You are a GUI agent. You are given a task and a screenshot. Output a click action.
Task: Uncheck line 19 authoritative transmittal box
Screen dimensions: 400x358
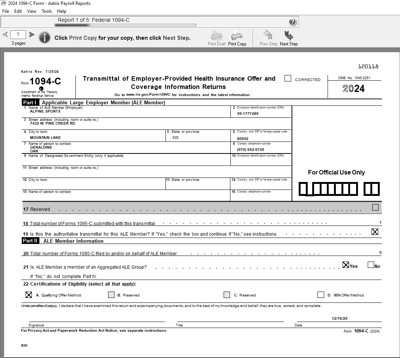coord(375,232)
